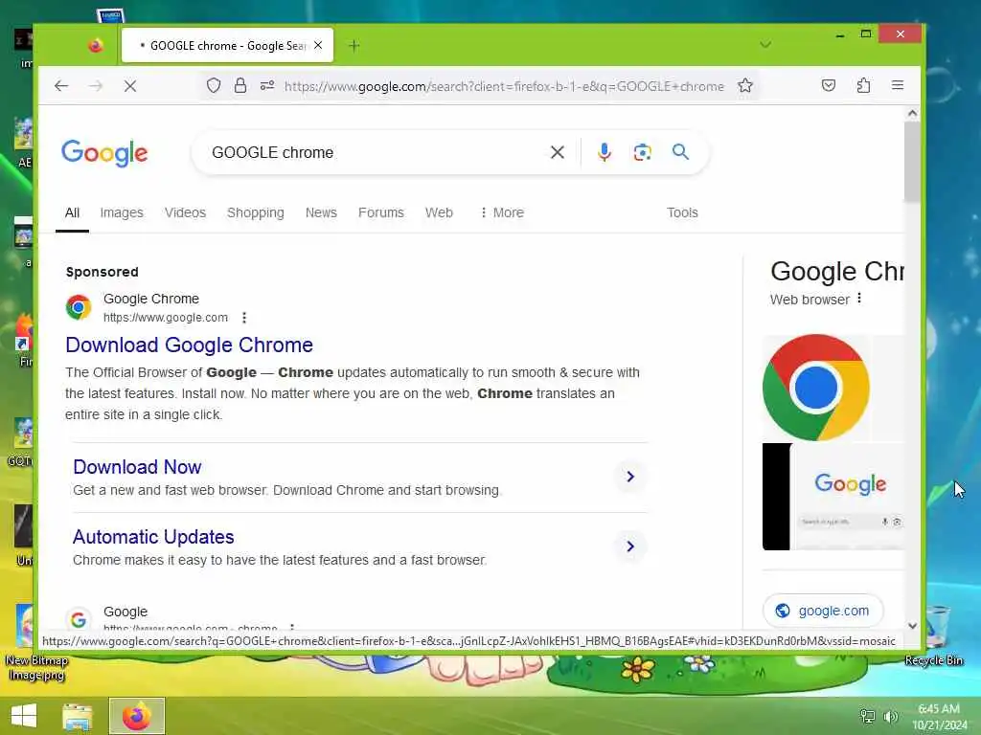
Task: Click page scrollbar down arrow
Action: 912,626
